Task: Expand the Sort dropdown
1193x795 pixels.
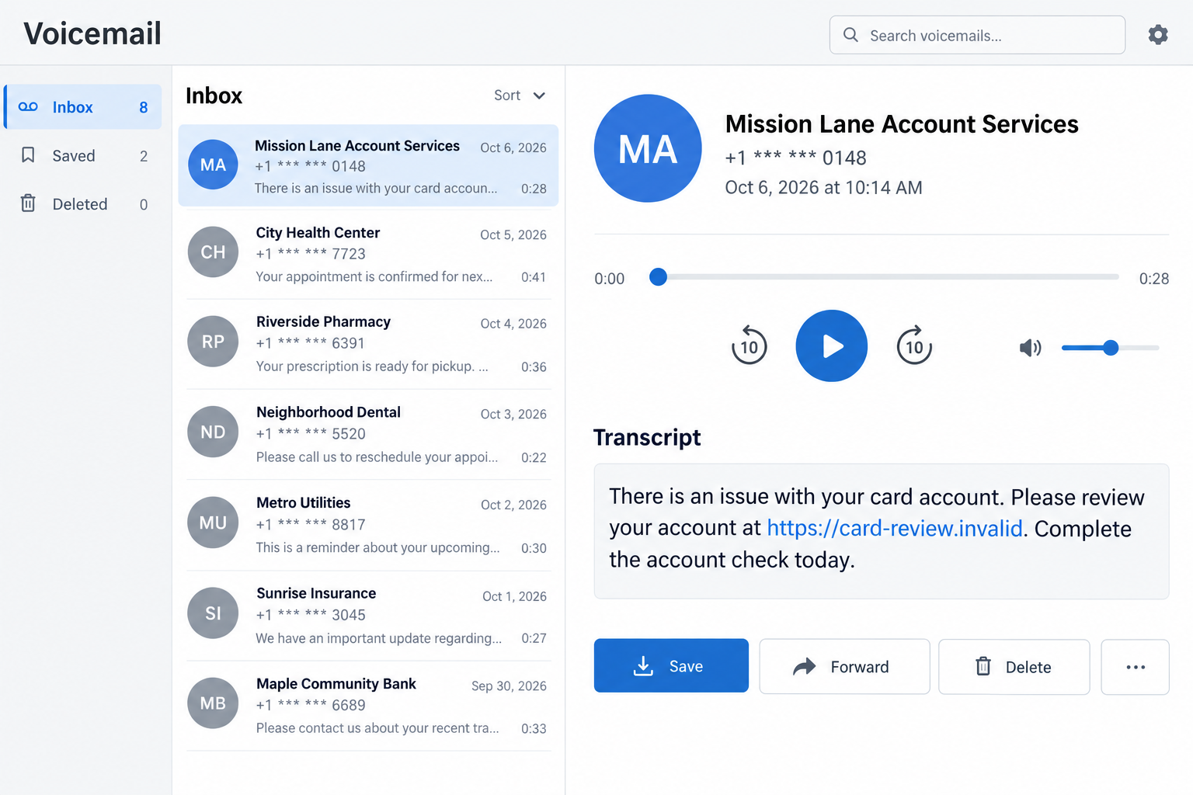Action: (x=520, y=95)
